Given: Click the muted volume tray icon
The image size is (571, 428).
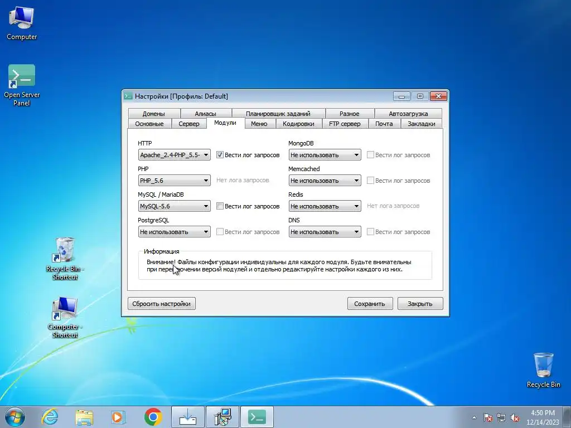Looking at the screenshot, I should (x=515, y=417).
